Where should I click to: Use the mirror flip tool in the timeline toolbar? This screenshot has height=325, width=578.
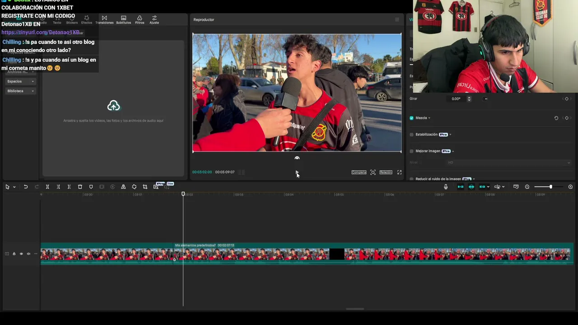[123, 187]
